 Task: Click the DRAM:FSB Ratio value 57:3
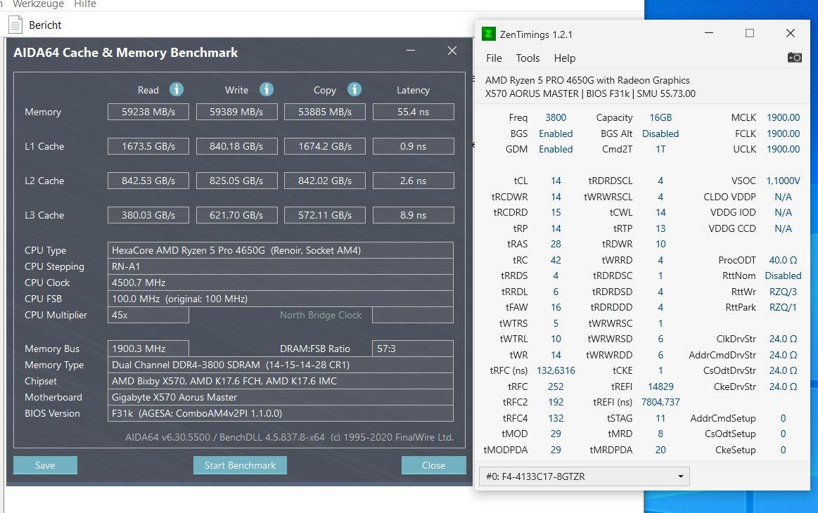413,349
